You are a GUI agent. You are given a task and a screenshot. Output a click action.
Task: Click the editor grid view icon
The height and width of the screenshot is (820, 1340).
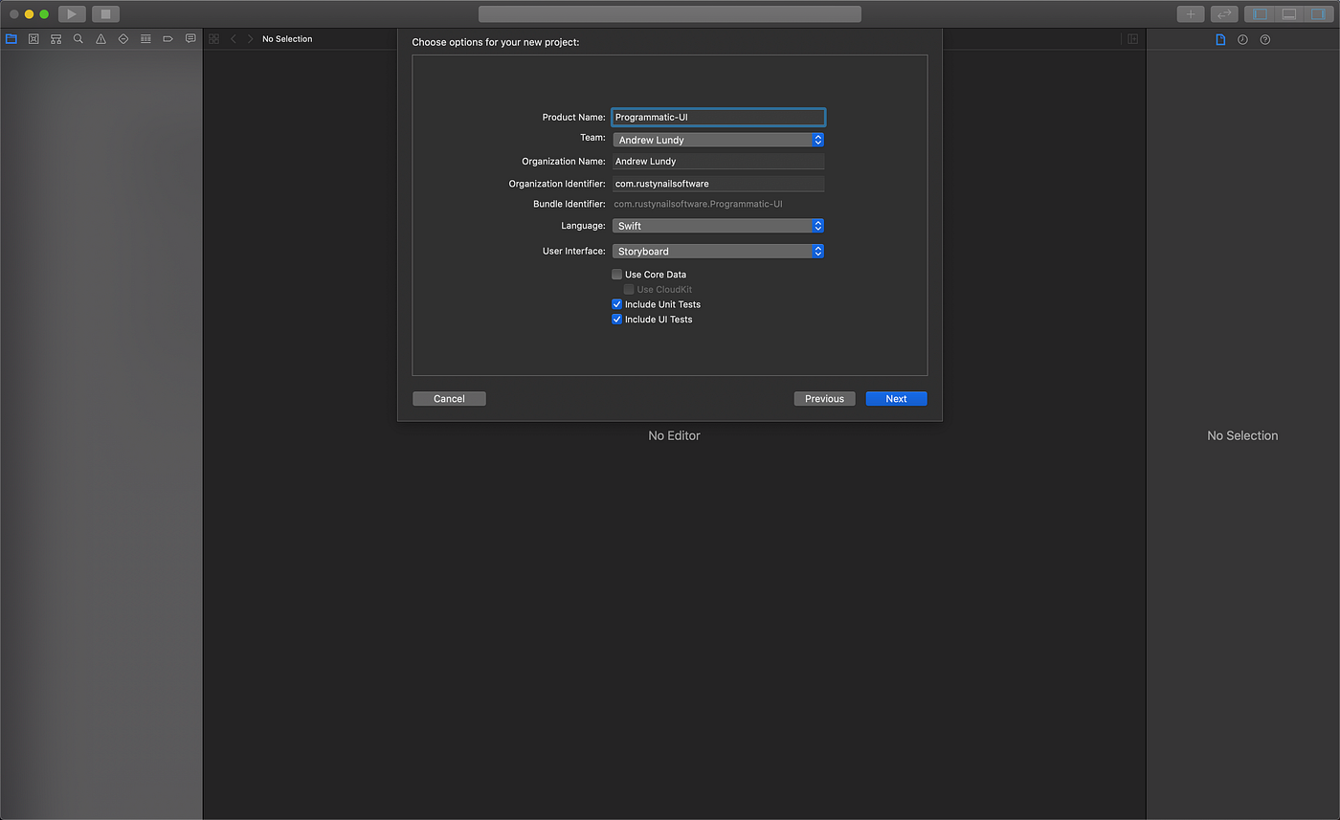coord(212,38)
